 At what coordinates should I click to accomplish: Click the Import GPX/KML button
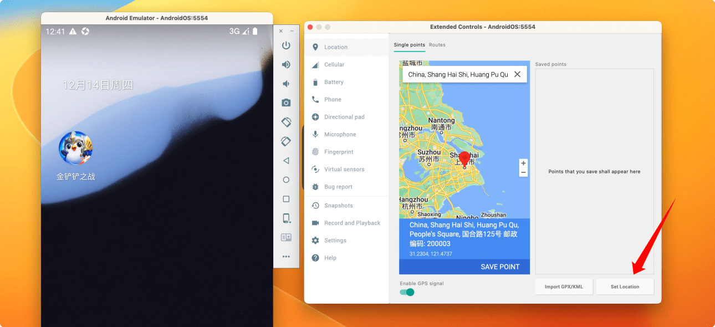(564, 287)
